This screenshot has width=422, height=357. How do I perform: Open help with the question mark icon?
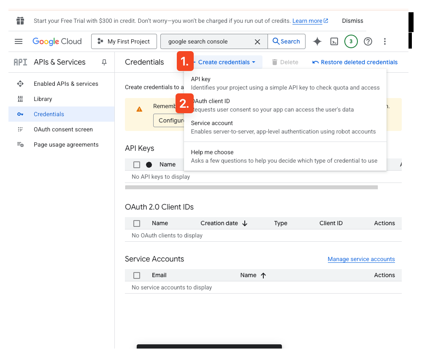pyautogui.click(x=368, y=41)
